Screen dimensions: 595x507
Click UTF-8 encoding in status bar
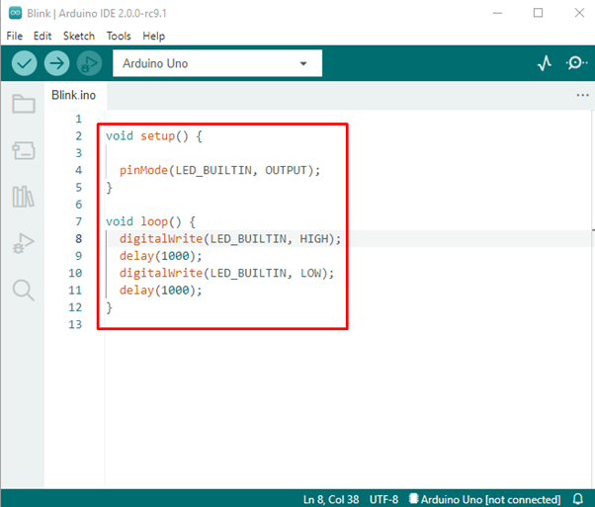pyautogui.click(x=384, y=499)
